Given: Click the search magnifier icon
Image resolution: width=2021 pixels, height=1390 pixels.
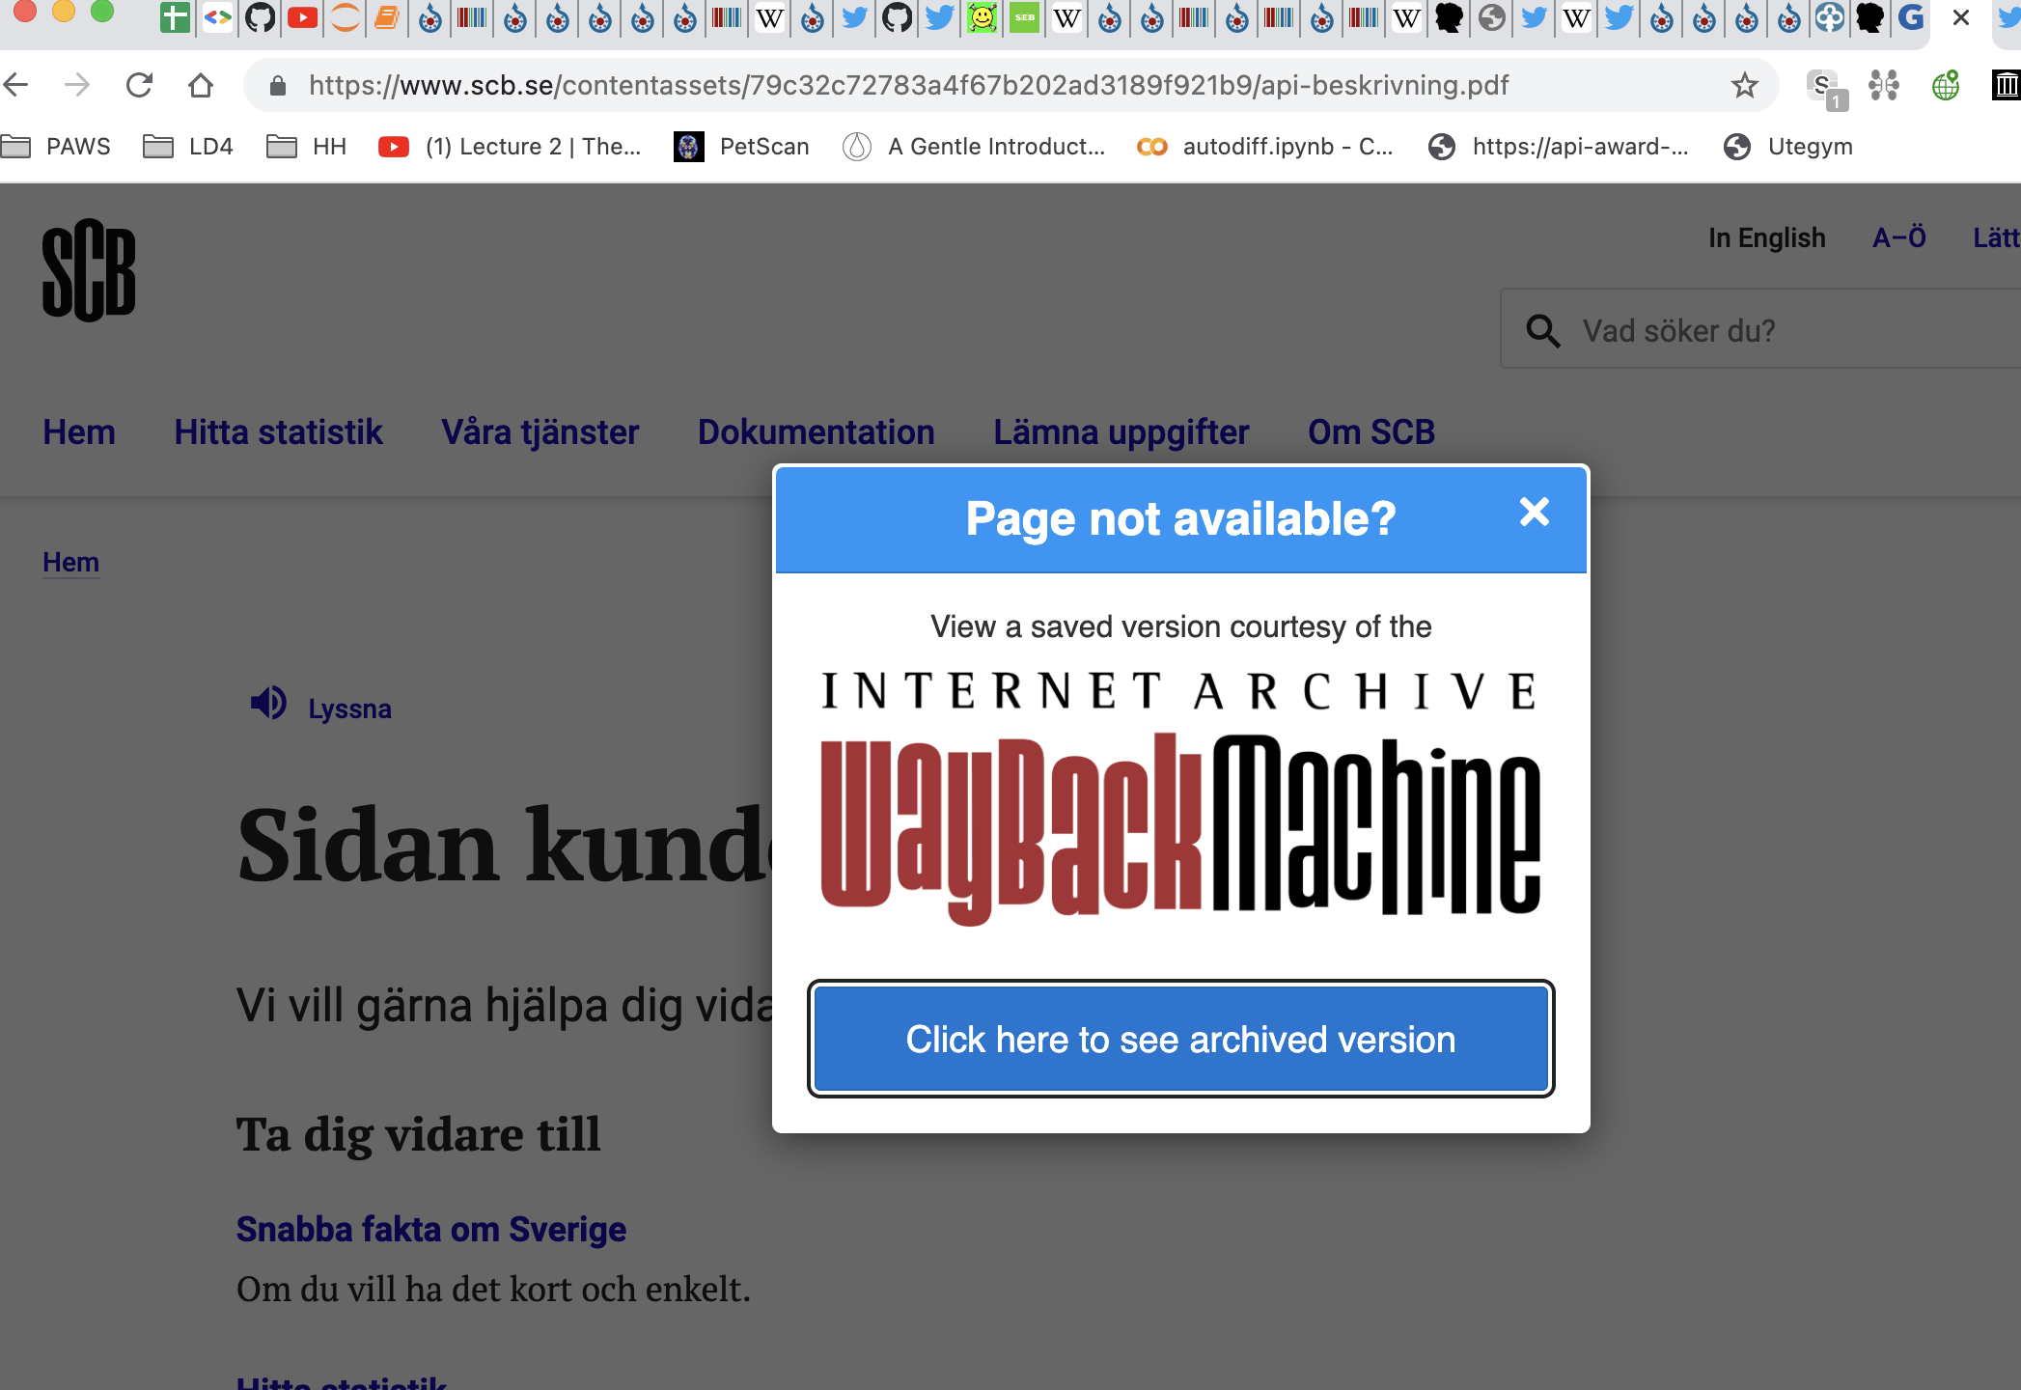Looking at the screenshot, I should tap(1542, 331).
